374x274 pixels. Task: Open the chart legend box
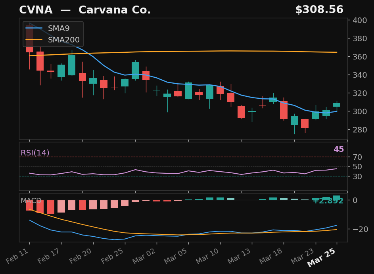click(52, 34)
